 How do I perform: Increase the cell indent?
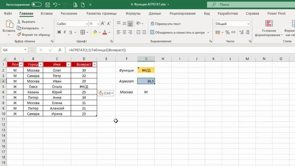coord(144,32)
